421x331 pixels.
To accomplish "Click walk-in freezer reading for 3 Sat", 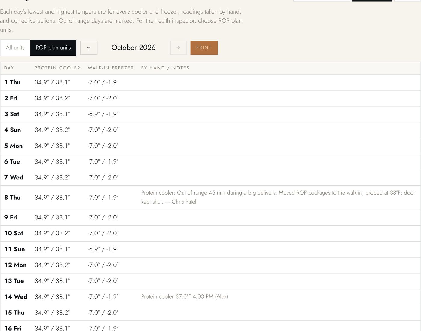I will (x=103, y=114).
